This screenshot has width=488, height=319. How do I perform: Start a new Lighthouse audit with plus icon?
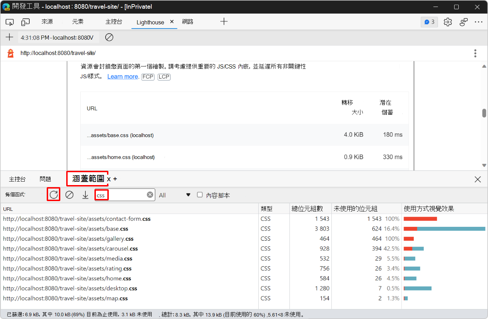point(9,37)
